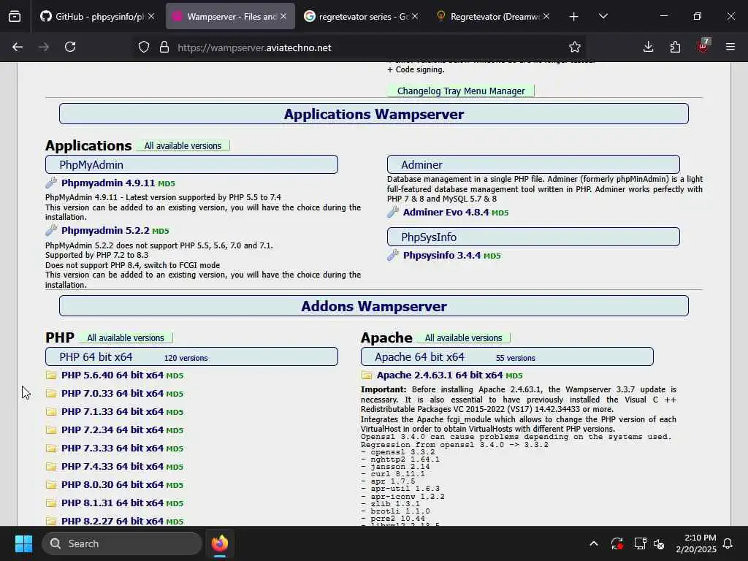748x561 pixels.
Task: Bookmark this page with the star
Action: 574,47
